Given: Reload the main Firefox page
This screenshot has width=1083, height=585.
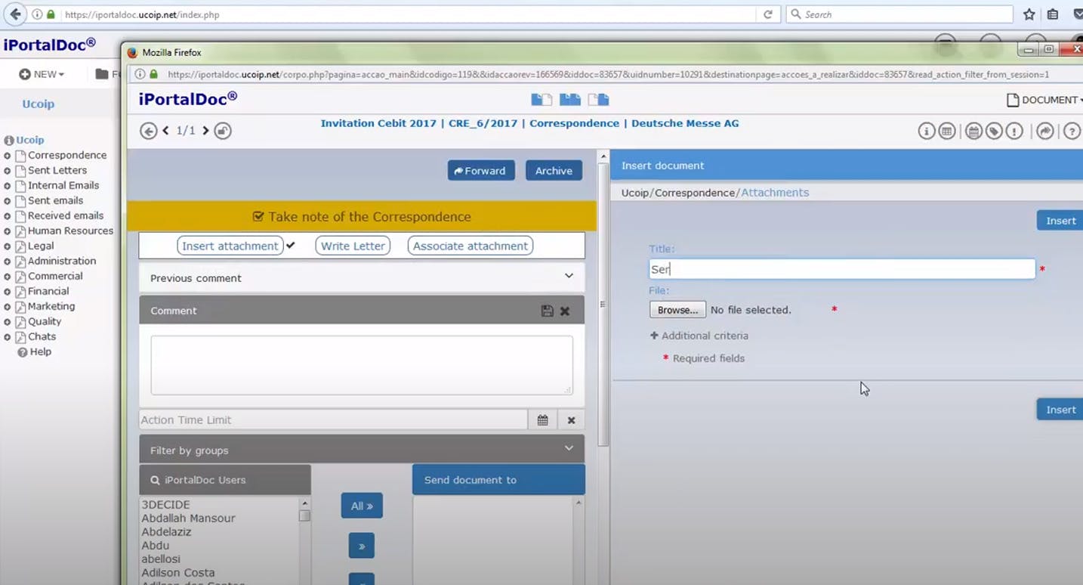Looking at the screenshot, I should (768, 14).
